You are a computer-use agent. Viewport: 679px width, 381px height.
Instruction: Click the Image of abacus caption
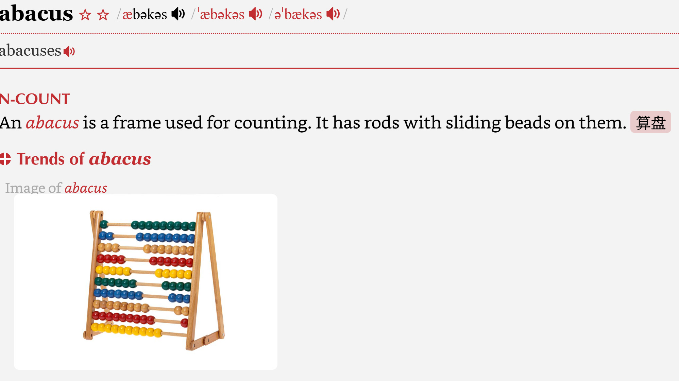click(56, 188)
